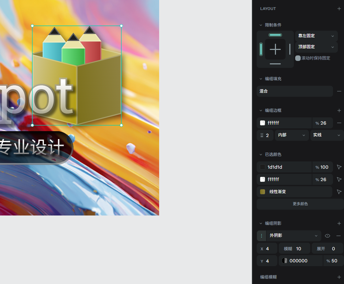Add a new 编组阴影 shadow
Image resolution: width=344 pixels, height=284 pixels.
tap(339, 223)
